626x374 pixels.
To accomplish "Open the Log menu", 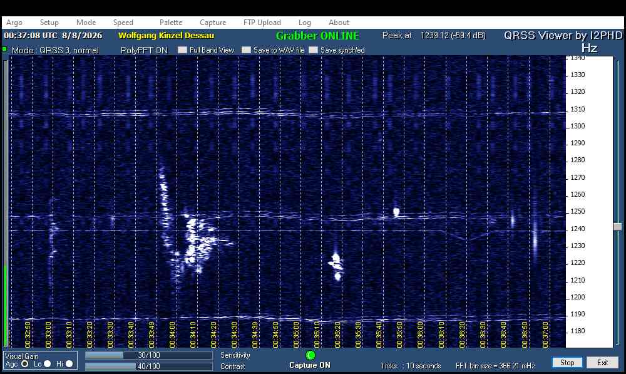I will 305,23.
